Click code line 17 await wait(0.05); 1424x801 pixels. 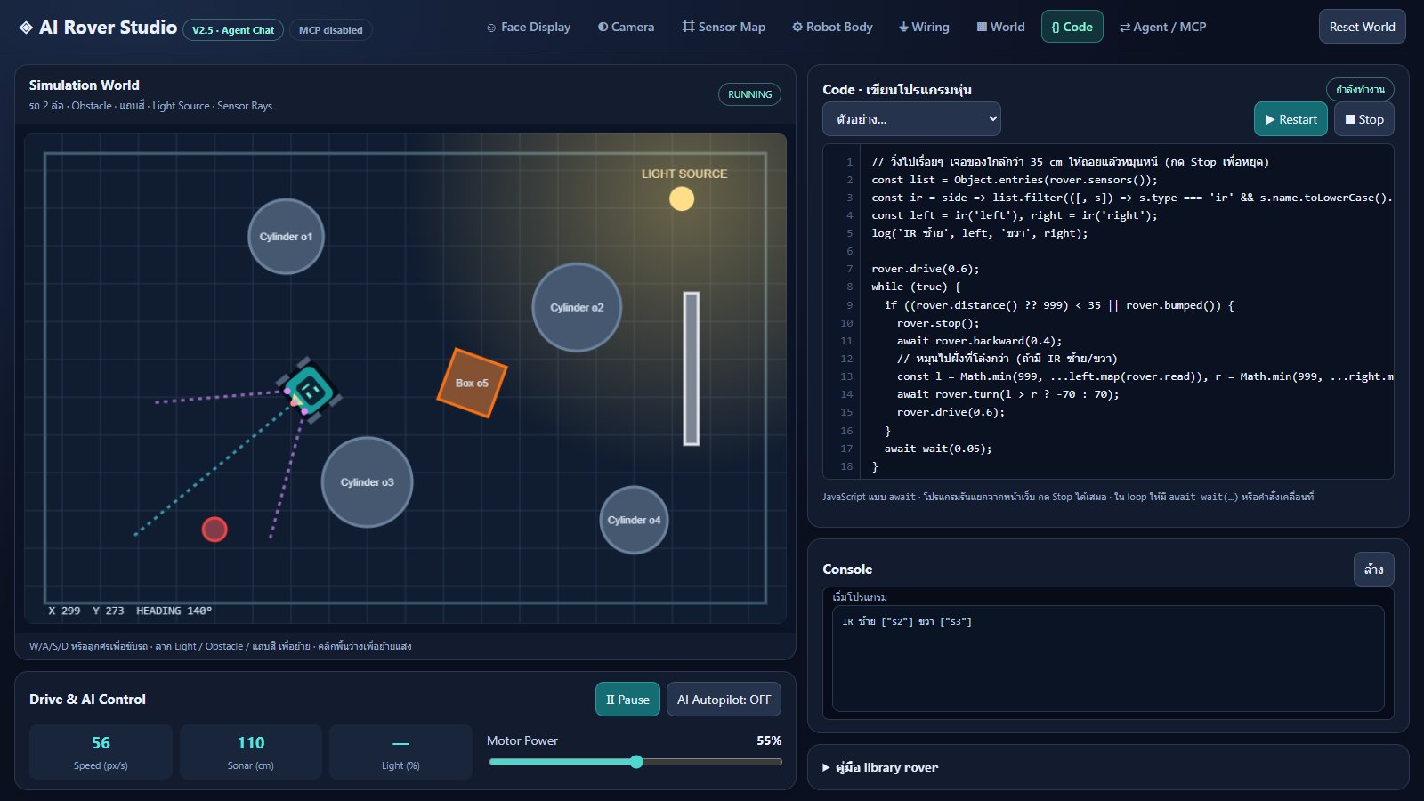938,449
